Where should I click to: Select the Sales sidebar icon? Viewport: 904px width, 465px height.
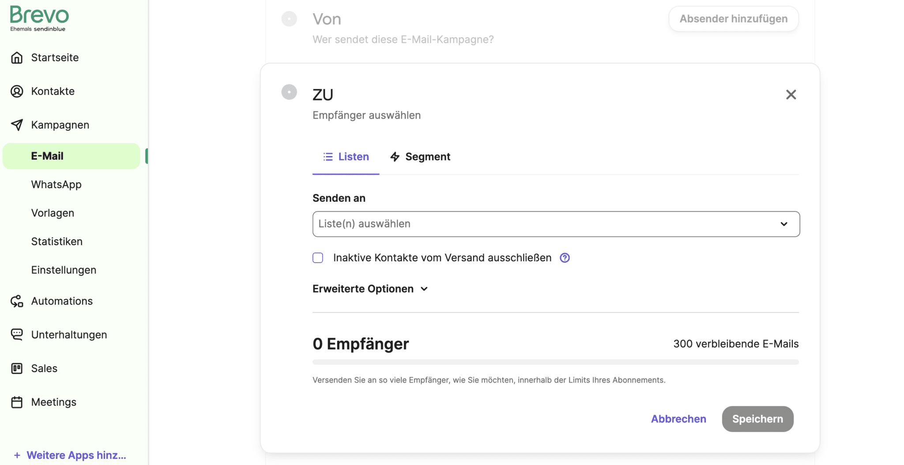click(17, 368)
